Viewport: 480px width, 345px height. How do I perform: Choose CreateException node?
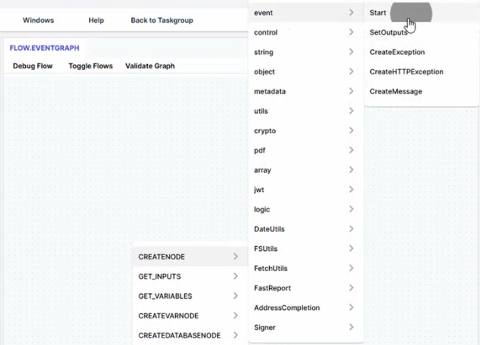pyautogui.click(x=422, y=52)
